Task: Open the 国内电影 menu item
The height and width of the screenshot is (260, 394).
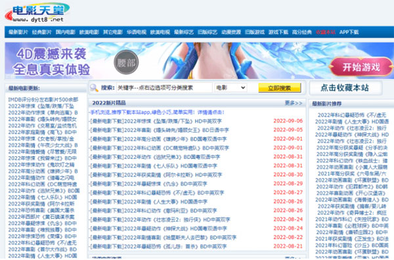Action: [65, 32]
